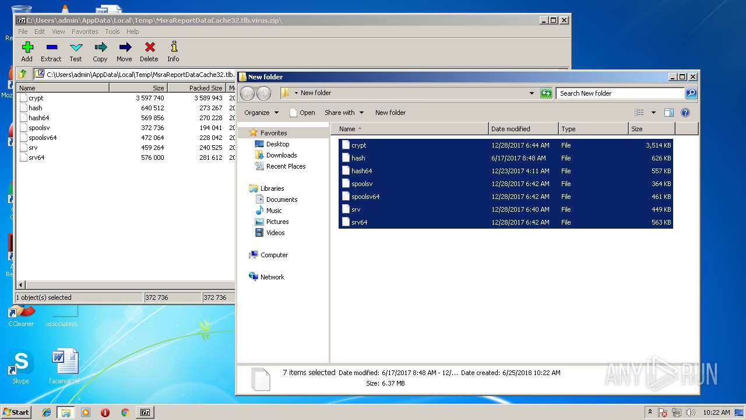The image size is (746, 420).
Task: Open Desktop in navigation pane
Action: click(272, 144)
